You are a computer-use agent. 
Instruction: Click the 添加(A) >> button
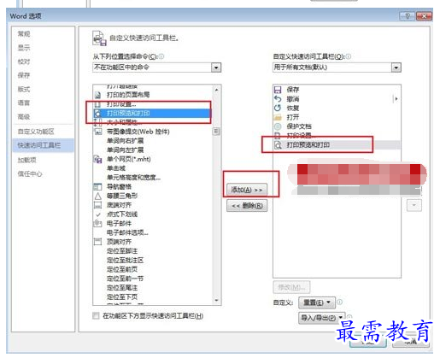pos(247,190)
